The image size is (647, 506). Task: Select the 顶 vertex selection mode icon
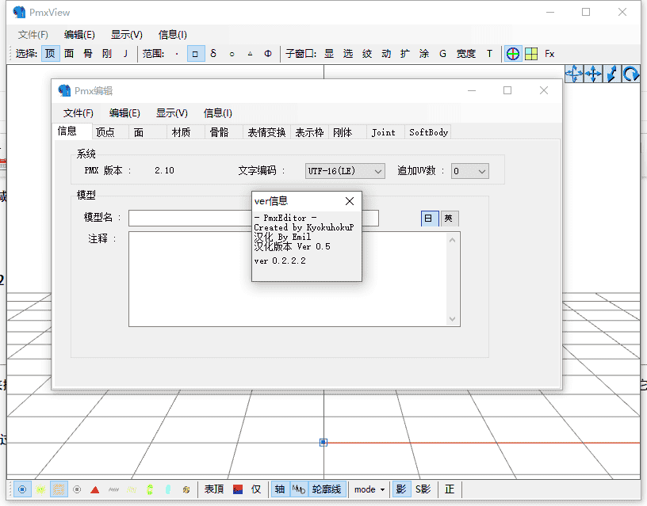[x=49, y=53]
